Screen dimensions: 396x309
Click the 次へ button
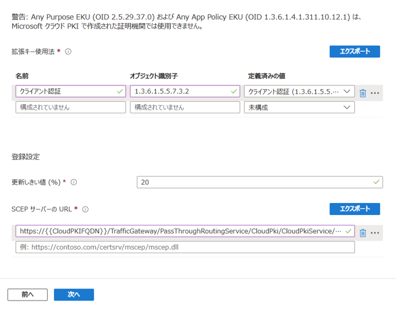pyautogui.click(x=74, y=294)
